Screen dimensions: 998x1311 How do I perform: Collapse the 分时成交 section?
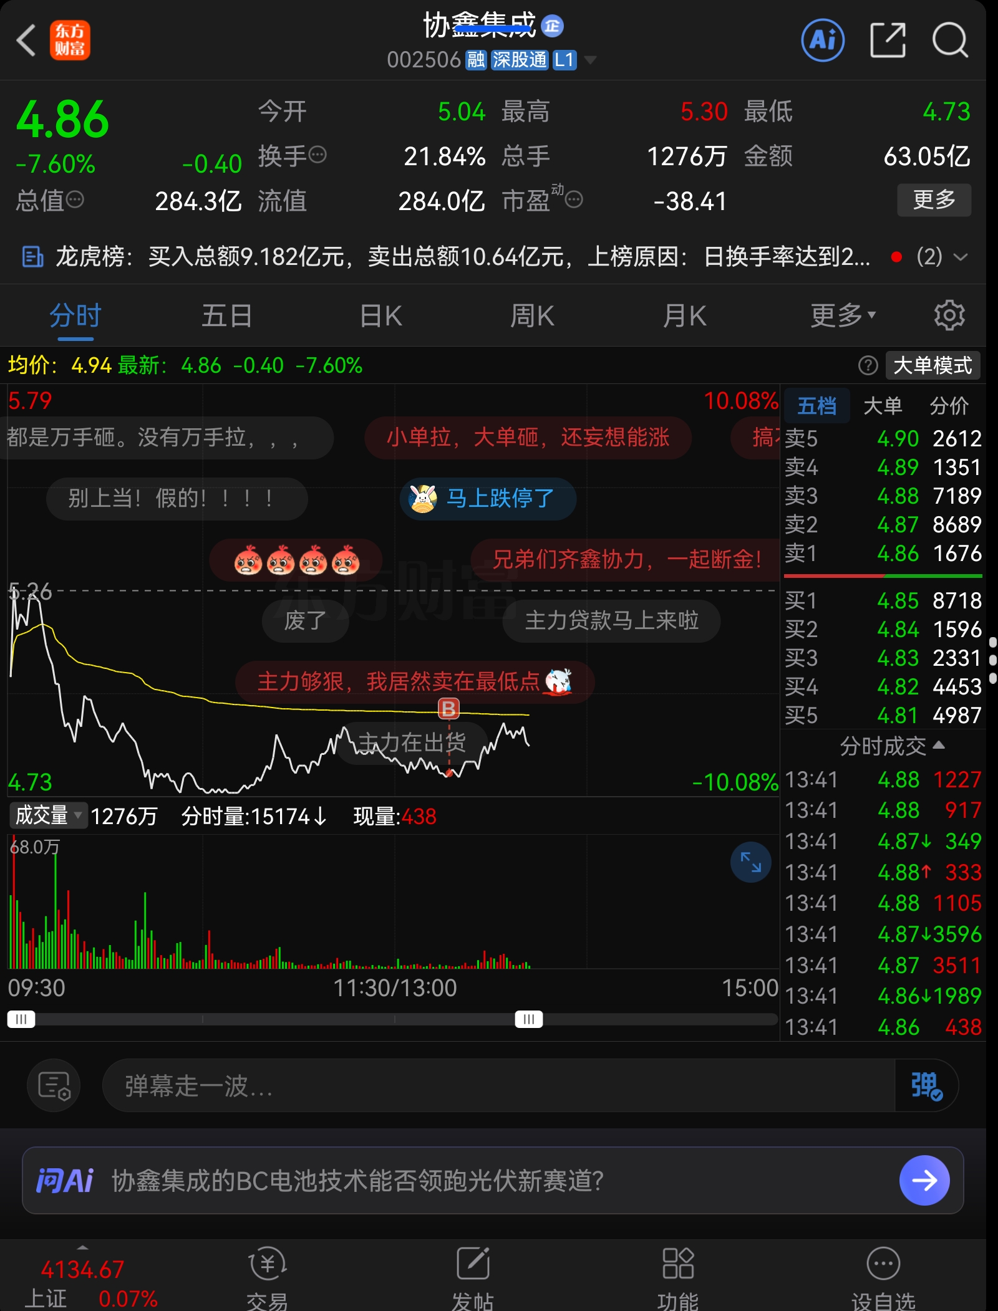tap(892, 746)
